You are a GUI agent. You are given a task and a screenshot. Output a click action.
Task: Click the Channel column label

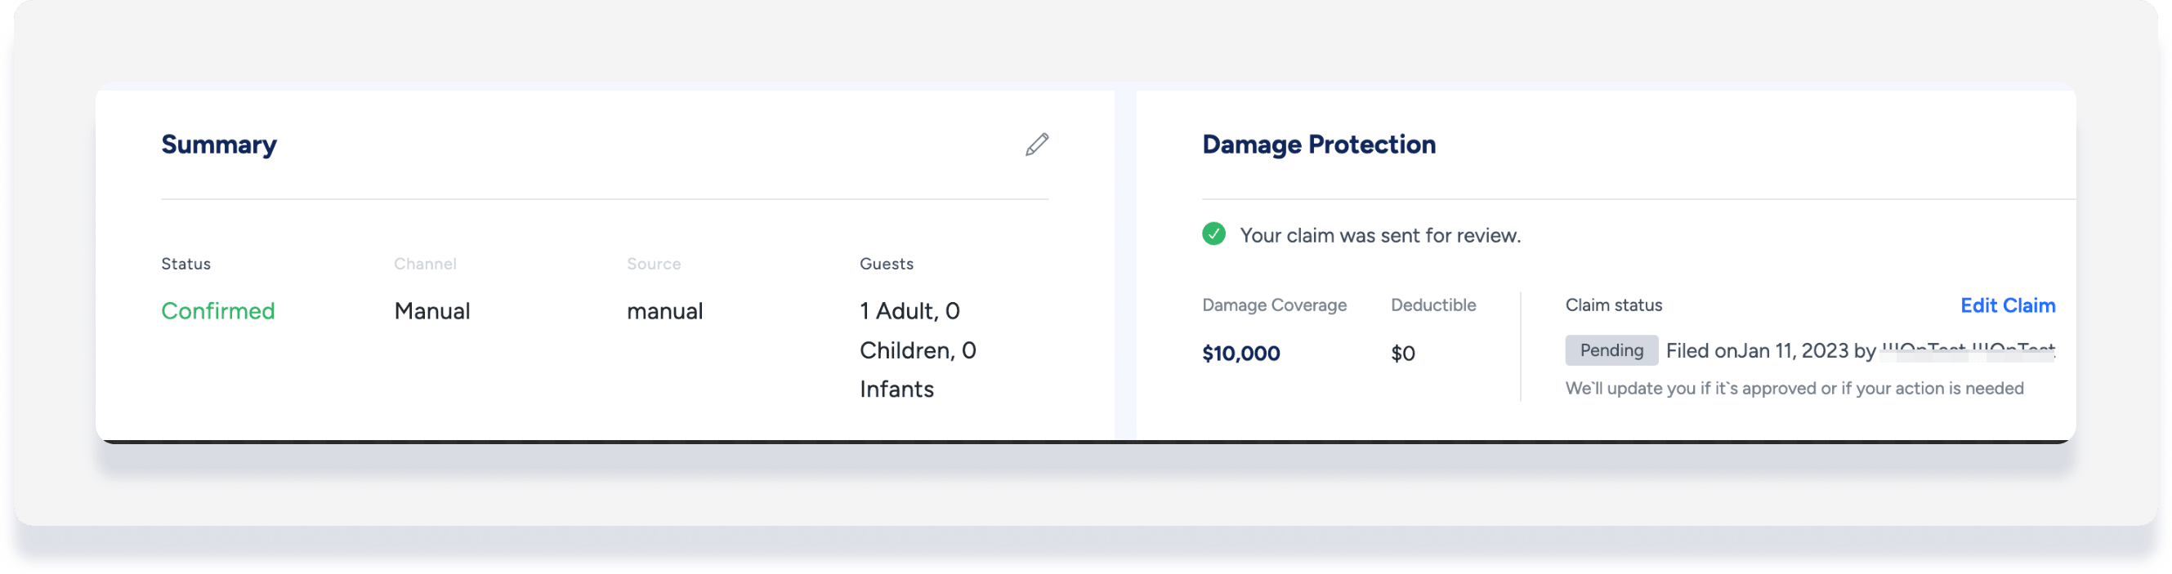425,264
